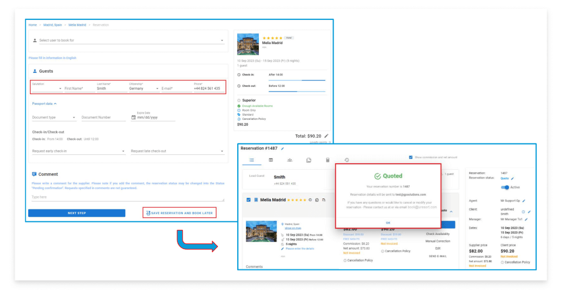
Task: Click the hotel building icon beside Melia Madrid
Action: point(256,200)
